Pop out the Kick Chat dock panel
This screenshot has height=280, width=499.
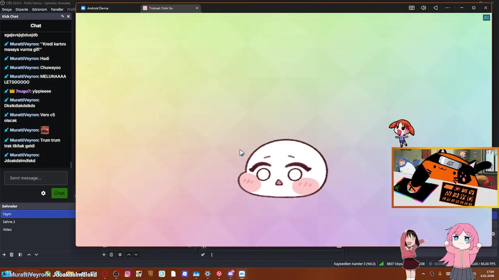pos(62,16)
